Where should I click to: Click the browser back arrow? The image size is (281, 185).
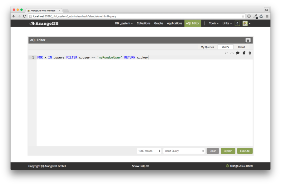pos(14,16)
